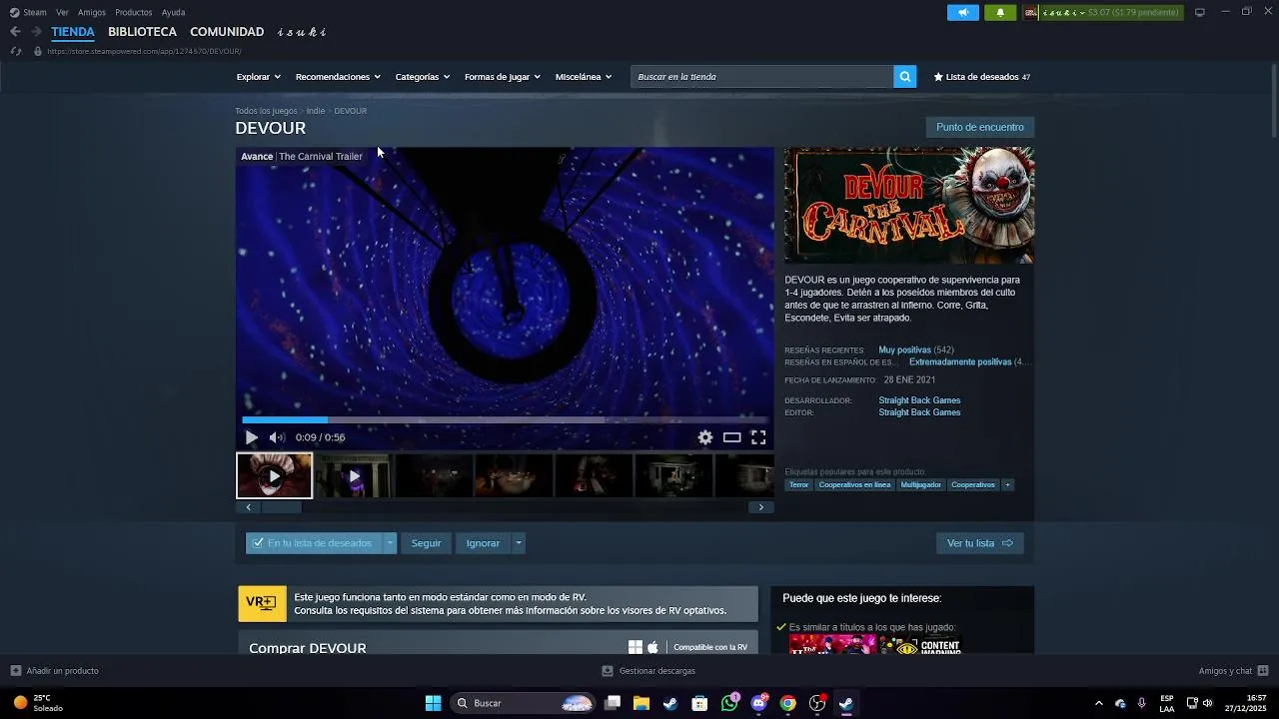This screenshot has height=719, width=1279.
Task: Click the Multijugador tag
Action: 920,484
